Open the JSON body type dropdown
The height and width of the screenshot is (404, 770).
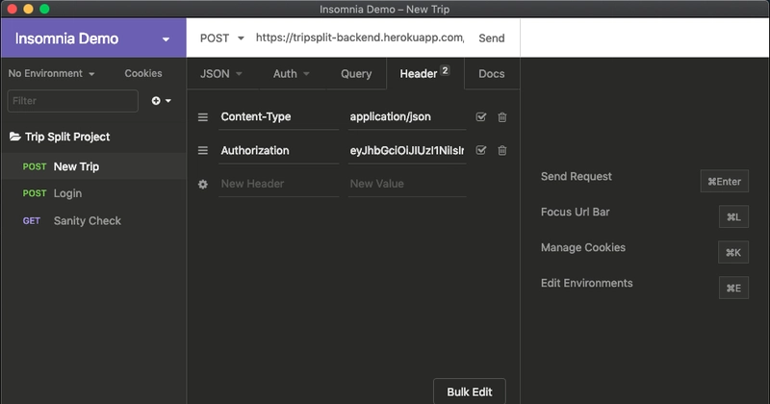coord(221,74)
